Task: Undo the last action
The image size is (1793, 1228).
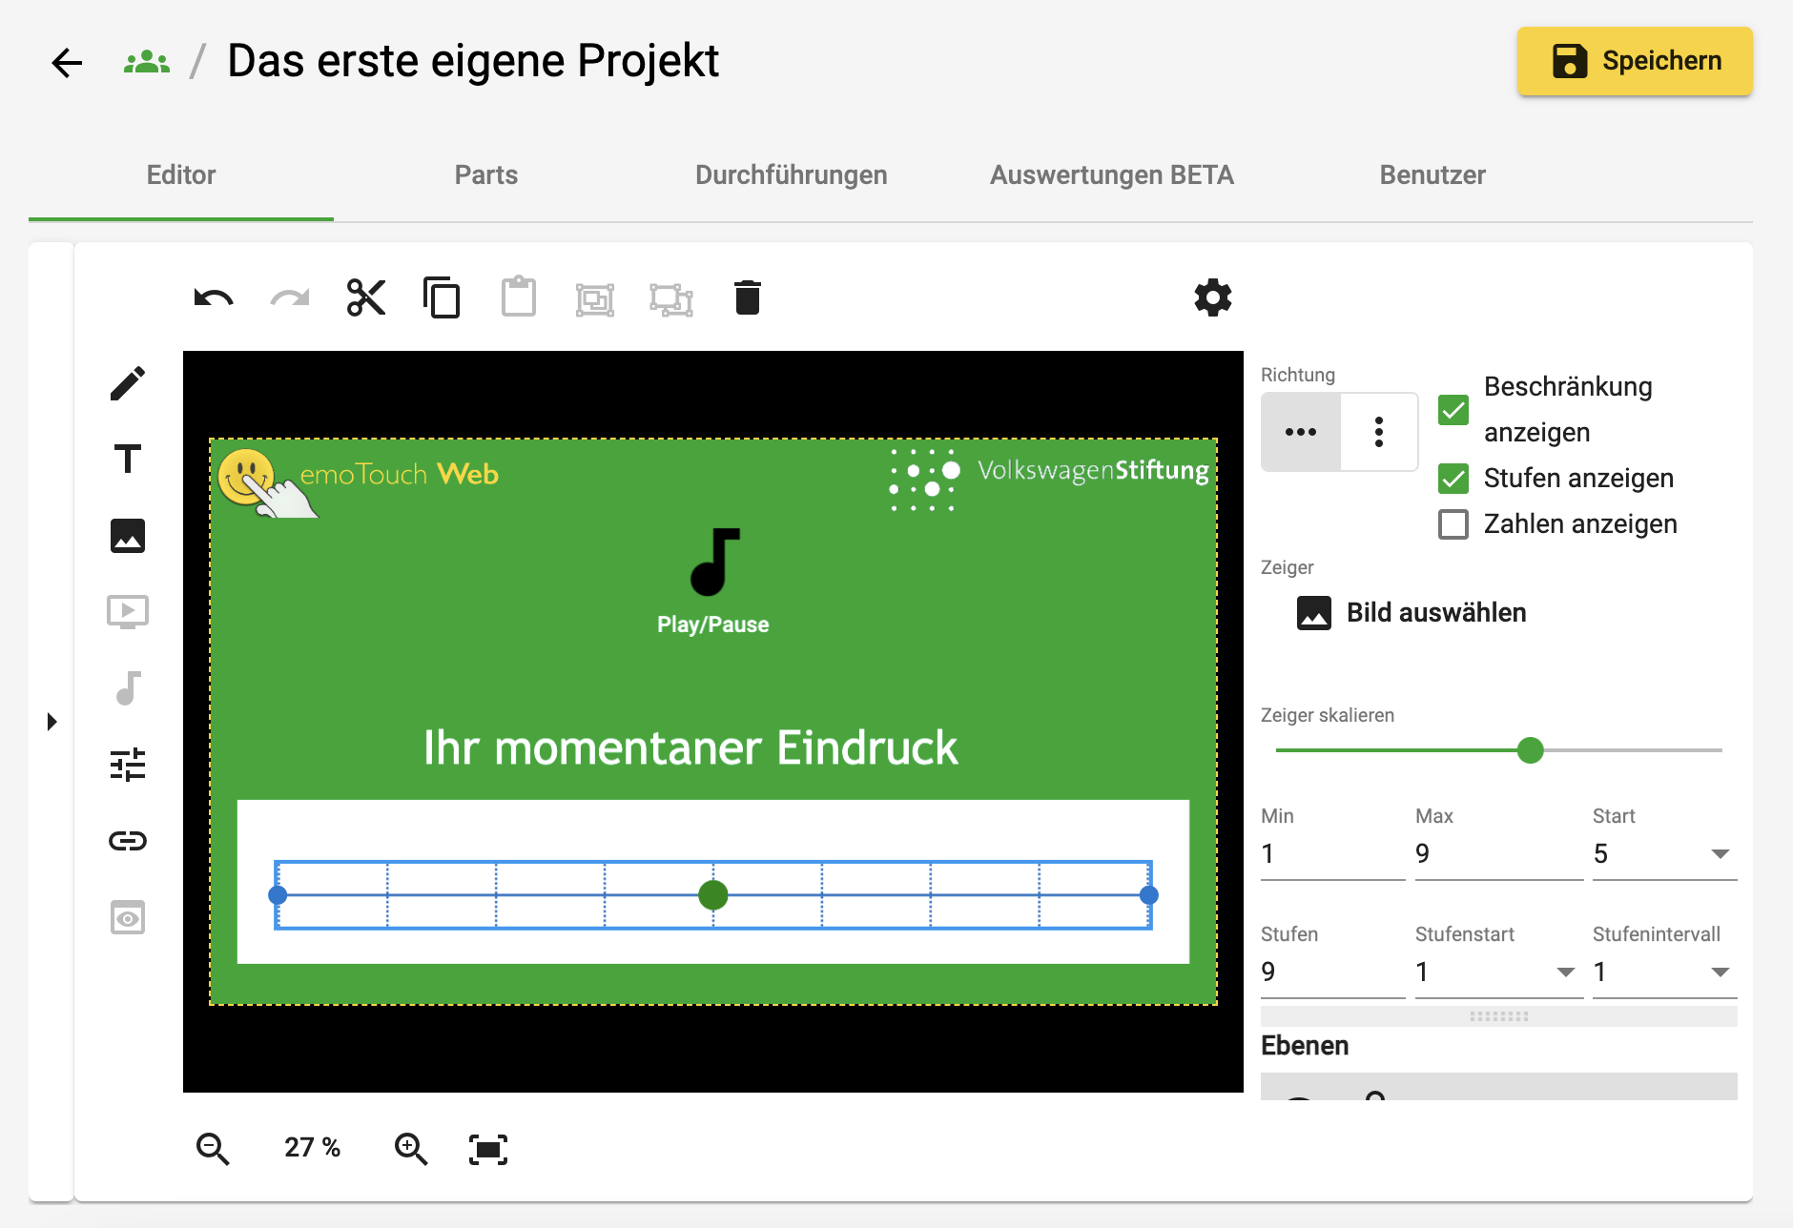Action: click(x=214, y=298)
